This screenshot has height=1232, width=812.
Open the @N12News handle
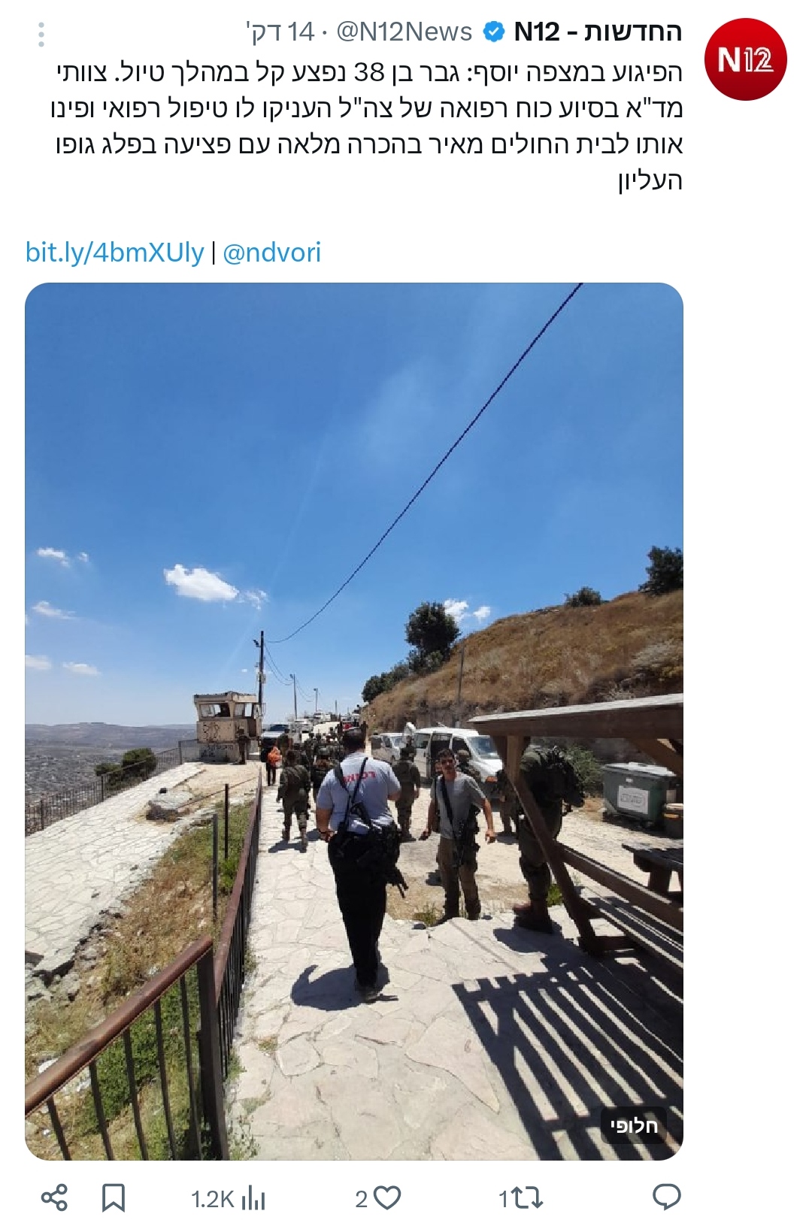pyautogui.click(x=404, y=32)
